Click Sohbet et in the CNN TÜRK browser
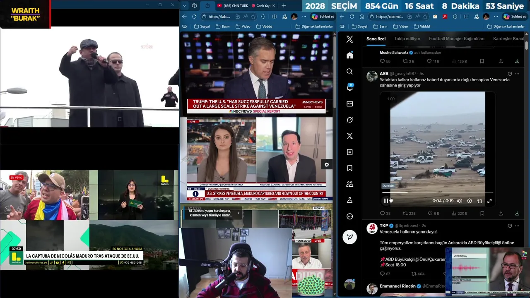The image size is (530, 298). point(323,17)
